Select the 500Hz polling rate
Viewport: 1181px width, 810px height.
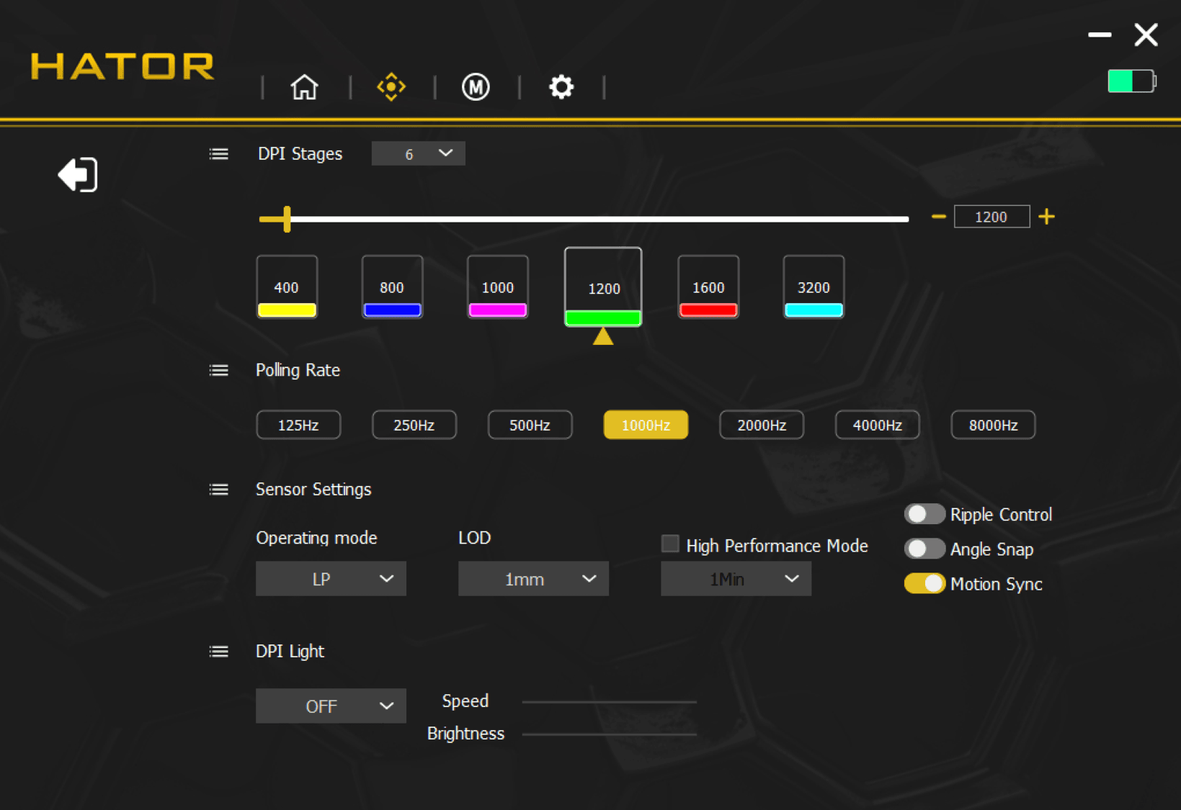point(530,425)
